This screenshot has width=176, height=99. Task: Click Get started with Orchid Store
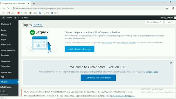click(x=98, y=78)
